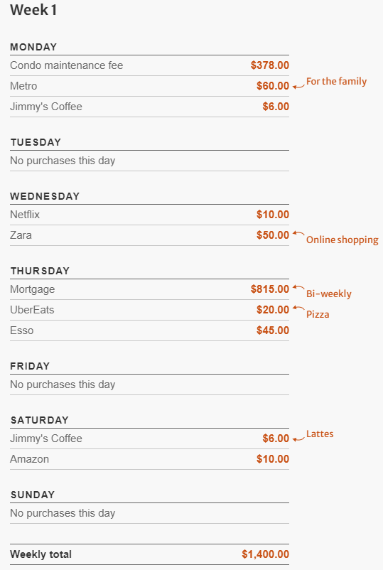Click the arrow next to 'Bi-weekly' note

(x=298, y=287)
